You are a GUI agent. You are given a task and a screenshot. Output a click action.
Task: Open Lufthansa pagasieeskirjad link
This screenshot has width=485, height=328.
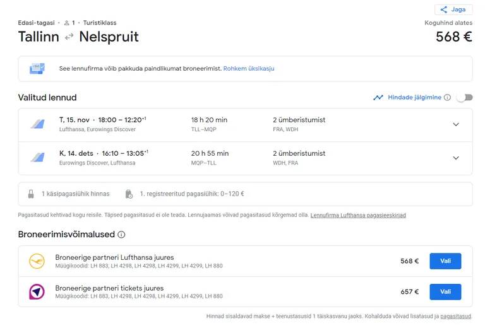point(358,215)
